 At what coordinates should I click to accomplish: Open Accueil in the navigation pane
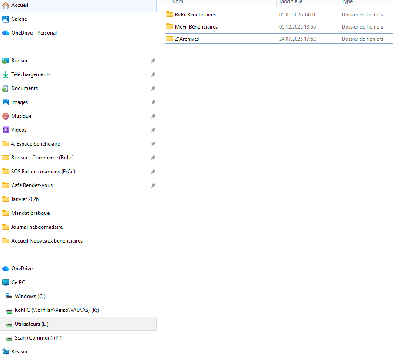(20, 5)
